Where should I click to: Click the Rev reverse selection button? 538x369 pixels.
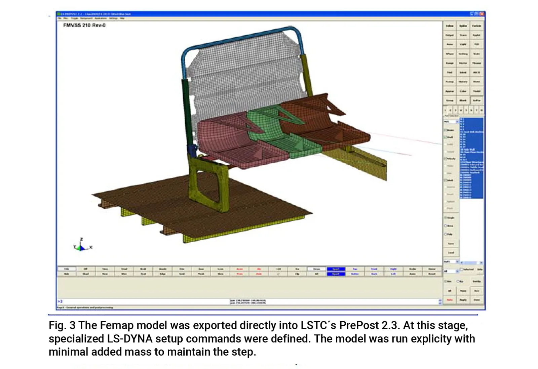tap(477, 291)
